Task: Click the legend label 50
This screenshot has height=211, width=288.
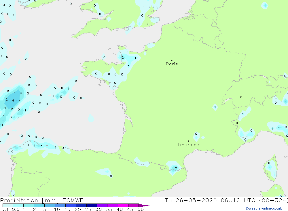Action: click(141, 209)
